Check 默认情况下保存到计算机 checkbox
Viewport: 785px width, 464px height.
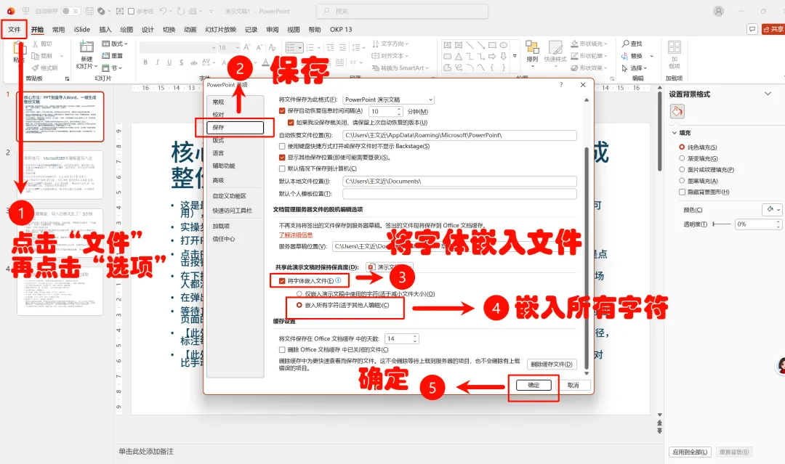[x=282, y=169]
